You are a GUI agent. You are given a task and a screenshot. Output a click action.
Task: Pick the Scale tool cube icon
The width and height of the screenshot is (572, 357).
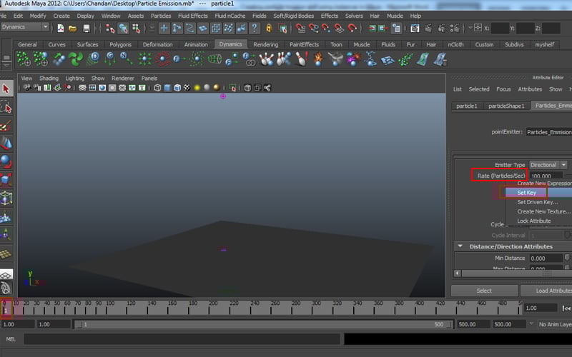pyautogui.click(x=6, y=179)
